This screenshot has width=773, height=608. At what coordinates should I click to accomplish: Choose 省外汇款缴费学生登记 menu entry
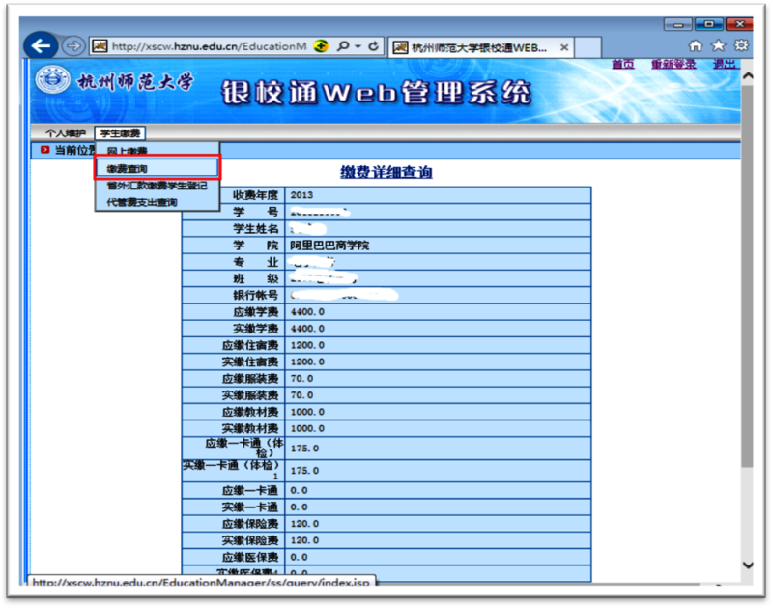(x=157, y=186)
